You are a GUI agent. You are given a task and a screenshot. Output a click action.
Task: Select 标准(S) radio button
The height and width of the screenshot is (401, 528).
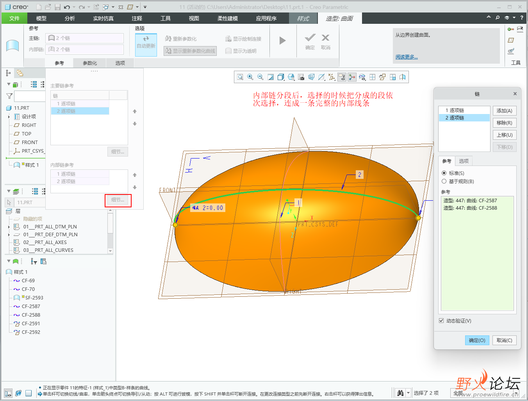click(x=444, y=173)
